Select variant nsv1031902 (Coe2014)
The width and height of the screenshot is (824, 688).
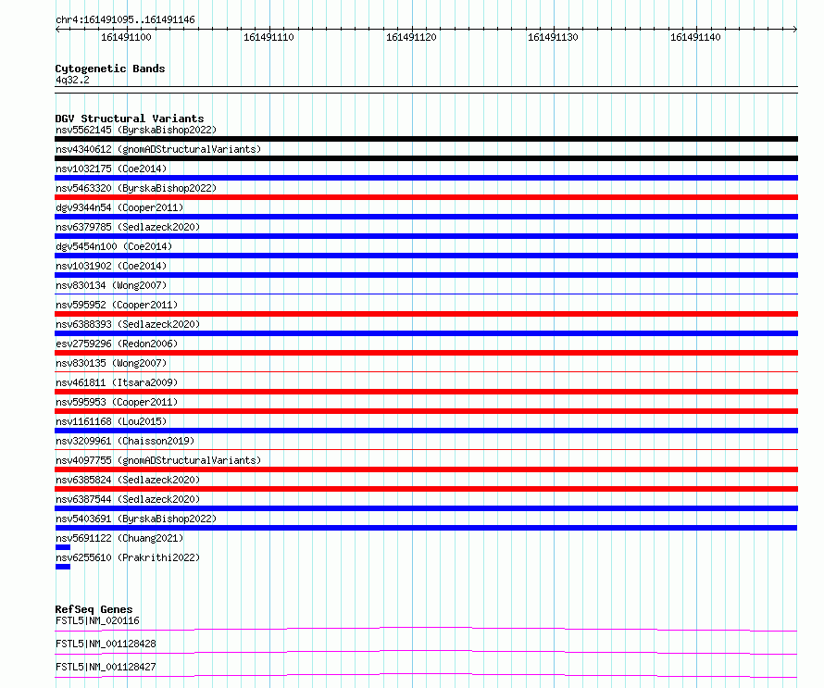[111, 266]
